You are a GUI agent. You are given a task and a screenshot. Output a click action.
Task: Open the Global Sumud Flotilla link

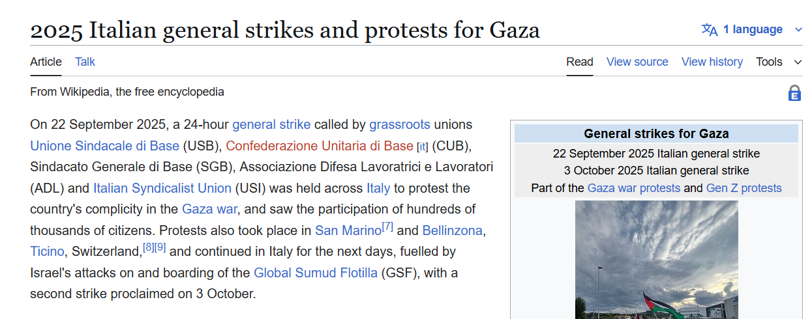pos(315,273)
